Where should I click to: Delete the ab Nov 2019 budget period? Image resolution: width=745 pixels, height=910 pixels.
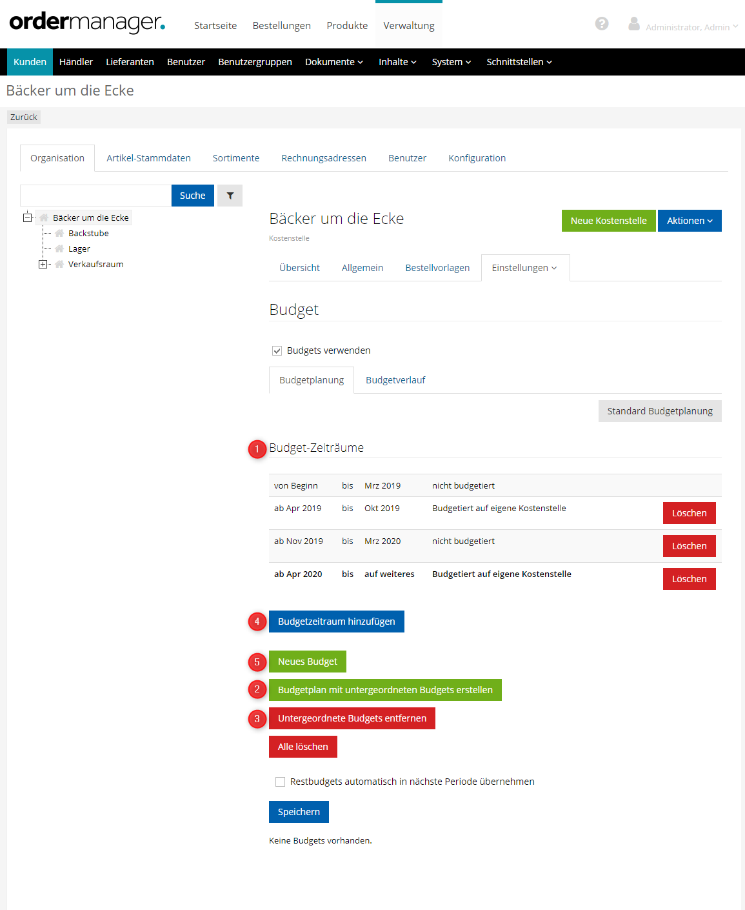tap(689, 546)
